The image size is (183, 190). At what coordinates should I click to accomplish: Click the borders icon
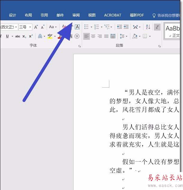145,36
